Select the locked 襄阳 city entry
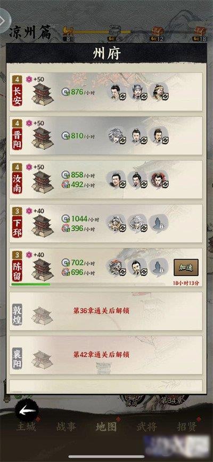213x462 pixels. pos(106,355)
